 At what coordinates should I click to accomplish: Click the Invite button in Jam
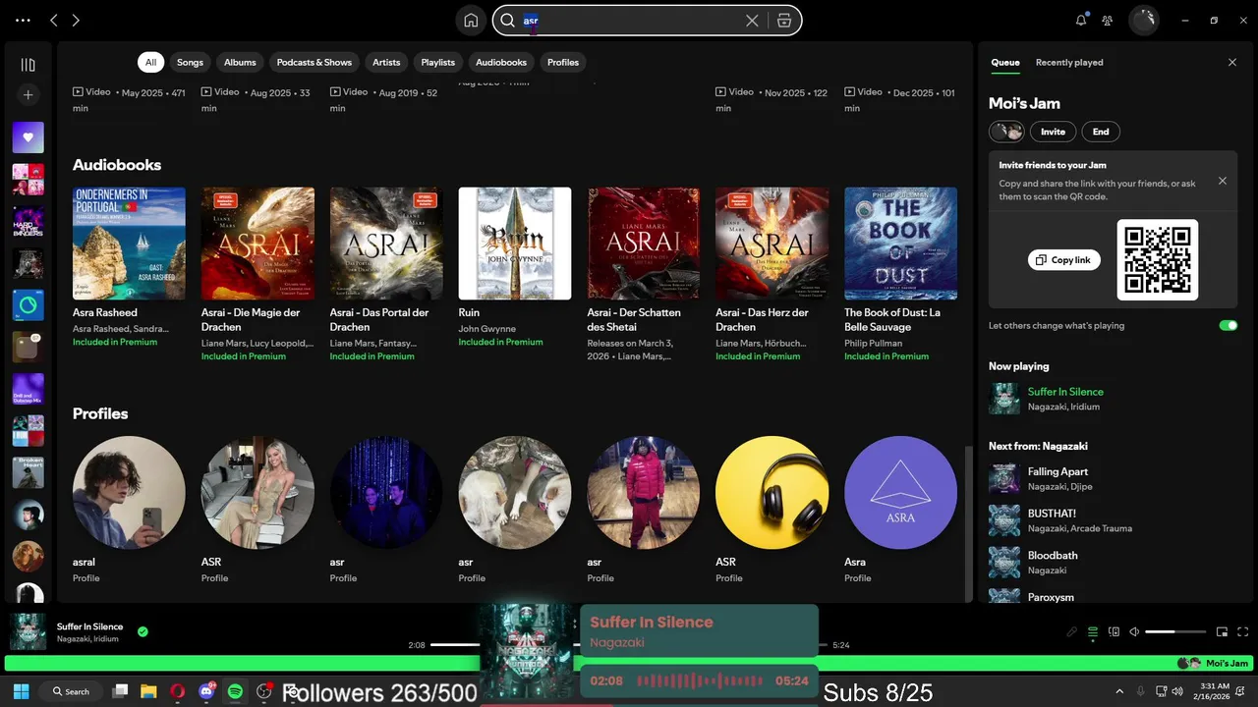[1053, 132]
